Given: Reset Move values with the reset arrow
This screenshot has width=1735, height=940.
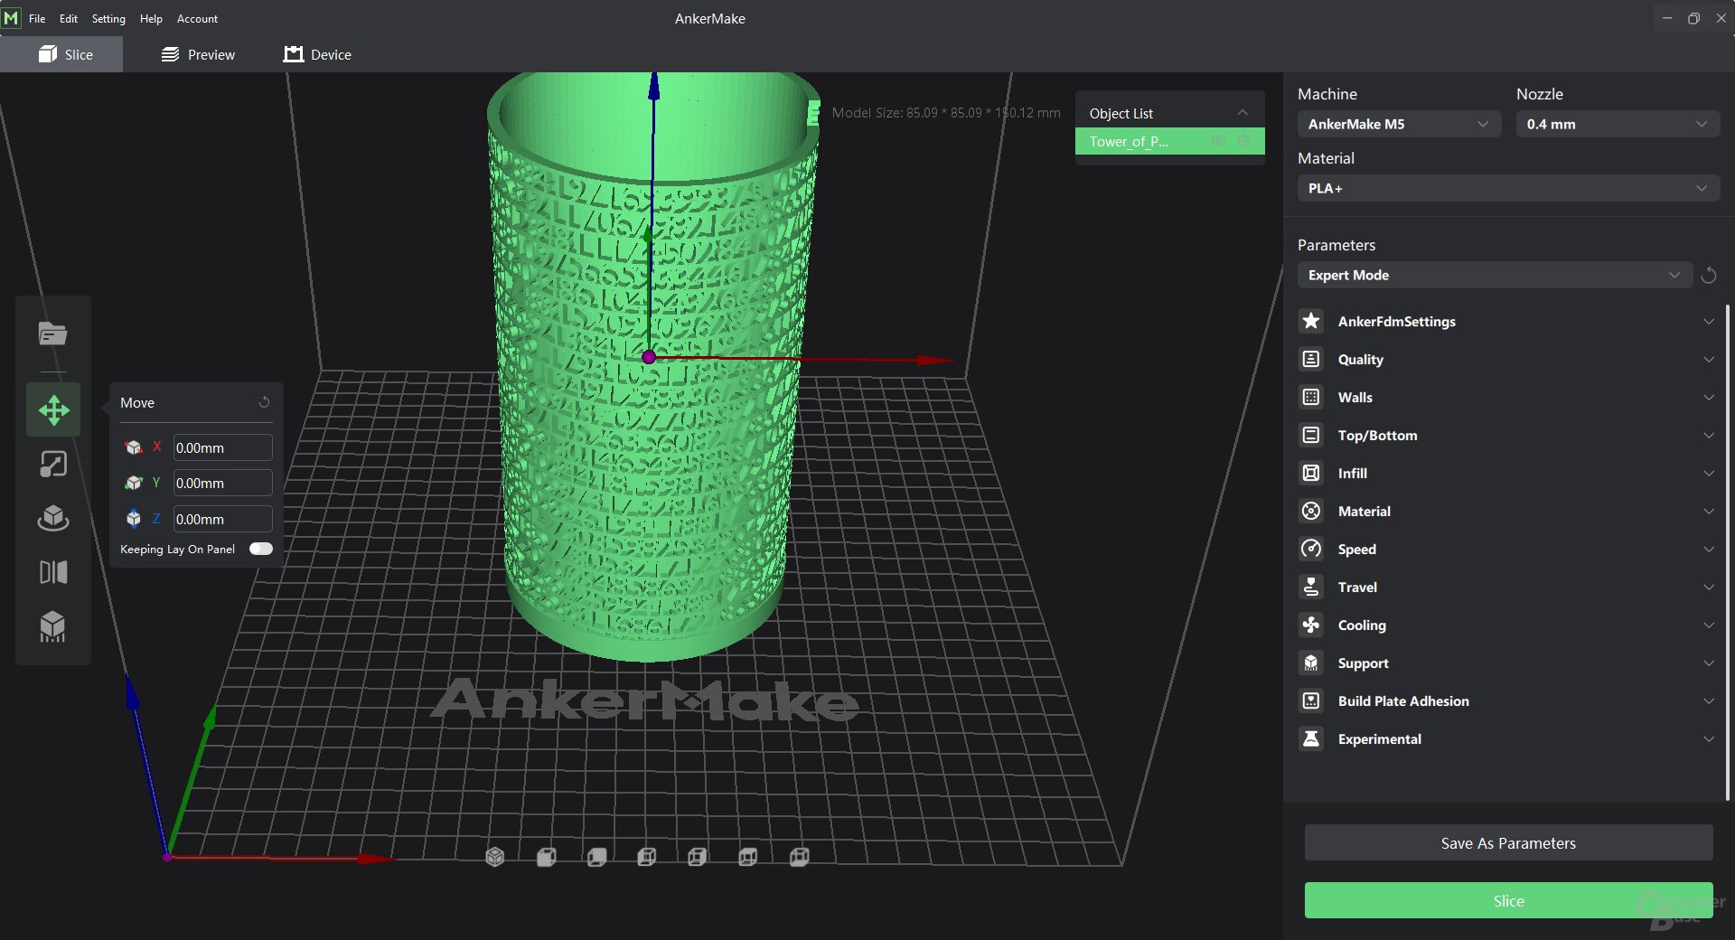Looking at the screenshot, I should [265, 402].
